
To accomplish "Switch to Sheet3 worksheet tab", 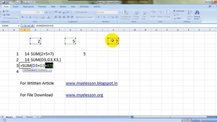I will [x=29, y=117].
